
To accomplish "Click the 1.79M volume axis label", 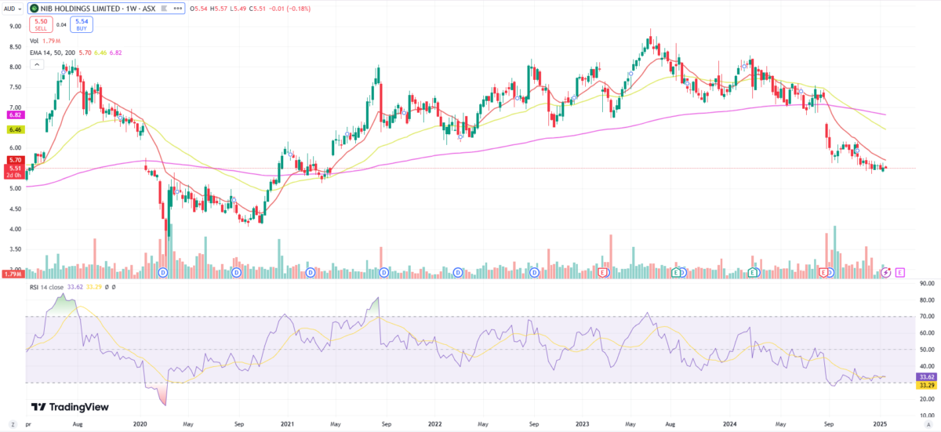I will [x=12, y=273].
